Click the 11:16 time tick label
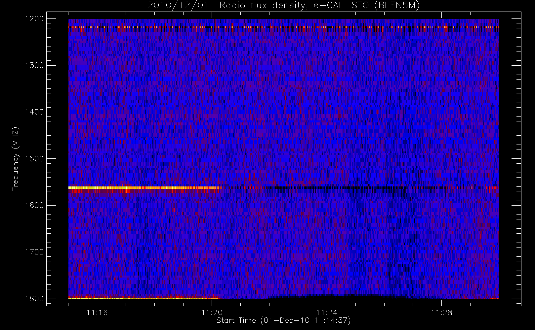The image size is (535, 330). coord(97,313)
